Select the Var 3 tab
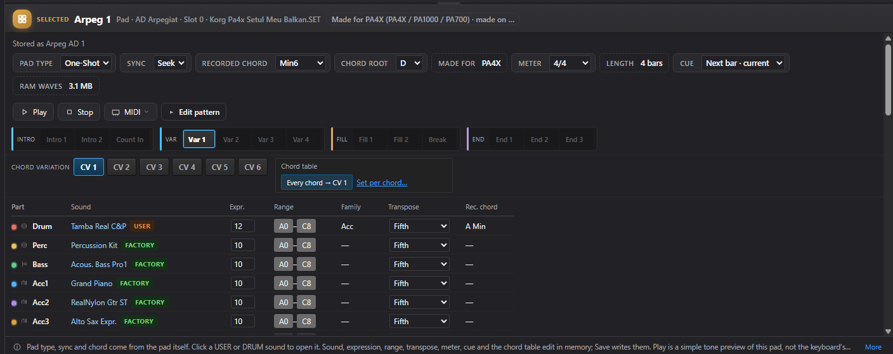 [x=266, y=140]
